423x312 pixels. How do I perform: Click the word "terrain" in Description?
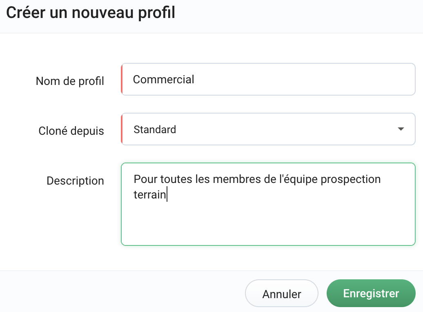[149, 195]
